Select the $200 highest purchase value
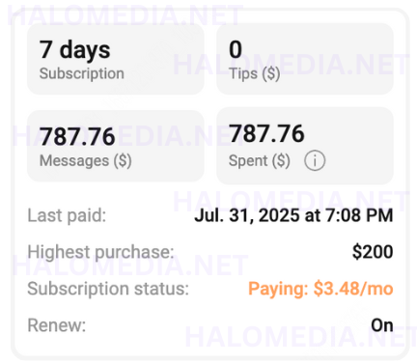Image resolution: width=417 pixels, height=364 pixels. coord(373,252)
